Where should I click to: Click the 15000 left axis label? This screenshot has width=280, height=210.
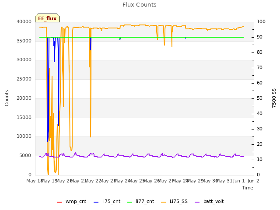click(x=24, y=117)
